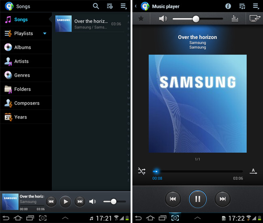Play song from the bottom mini player

click(x=65, y=202)
